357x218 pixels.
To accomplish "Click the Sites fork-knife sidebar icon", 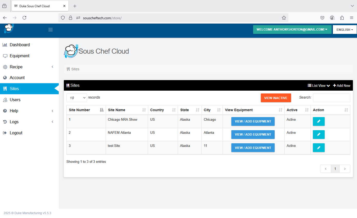I will [5, 89].
